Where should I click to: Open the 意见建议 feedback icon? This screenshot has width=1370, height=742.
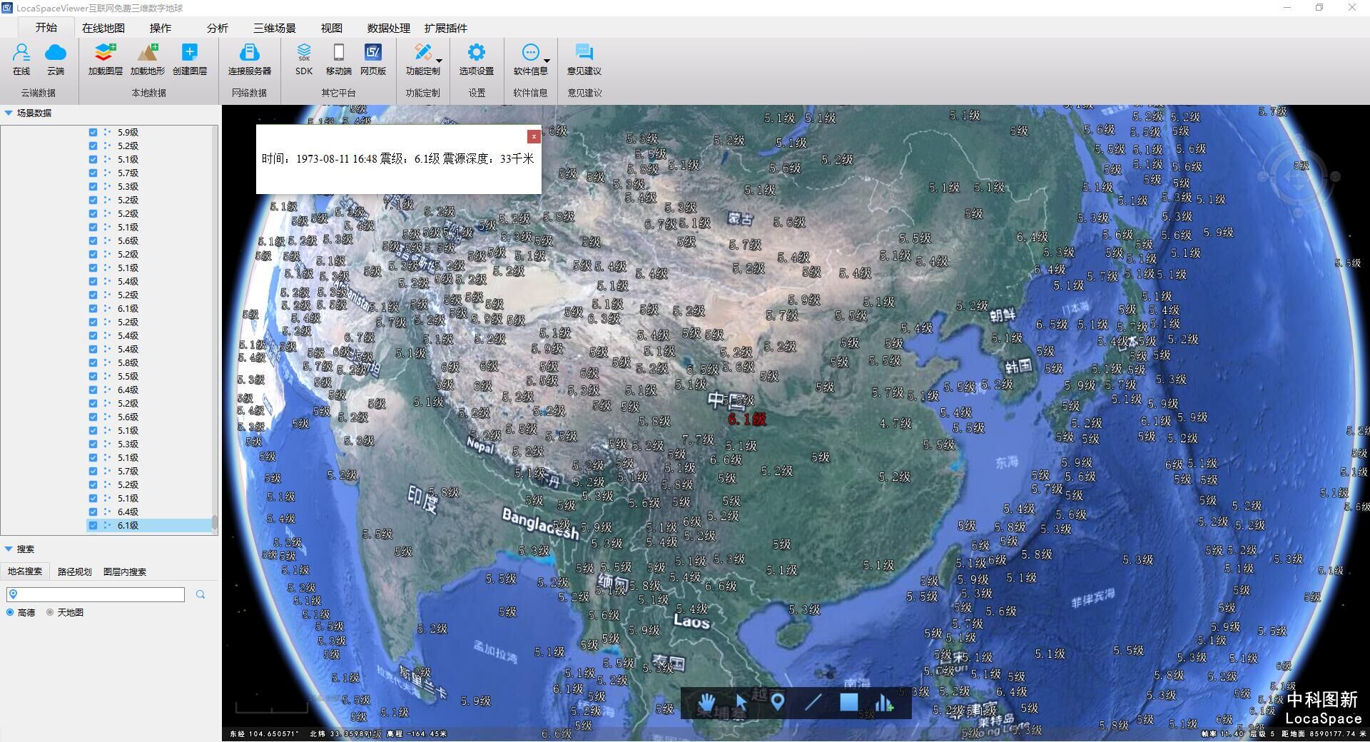tap(584, 53)
